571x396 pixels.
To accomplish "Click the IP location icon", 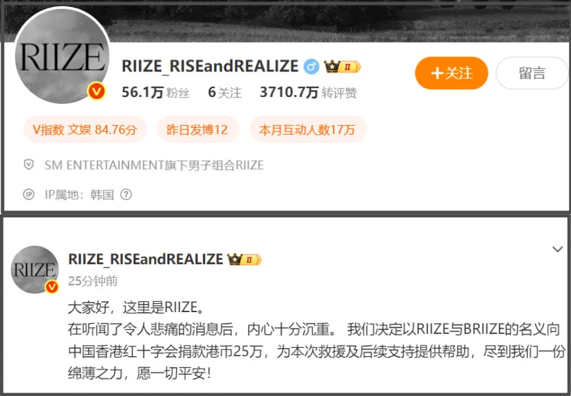I will coord(29,195).
